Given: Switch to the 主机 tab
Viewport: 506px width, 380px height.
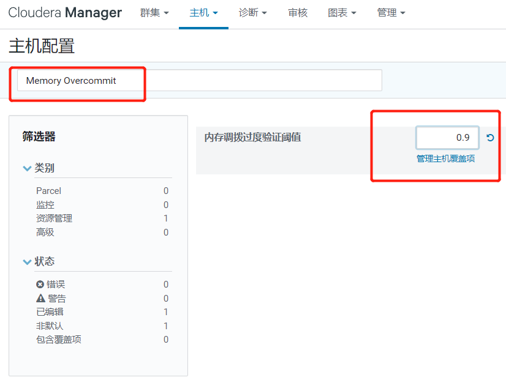Looking at the screenshot, I should click(x=203, y=12).
